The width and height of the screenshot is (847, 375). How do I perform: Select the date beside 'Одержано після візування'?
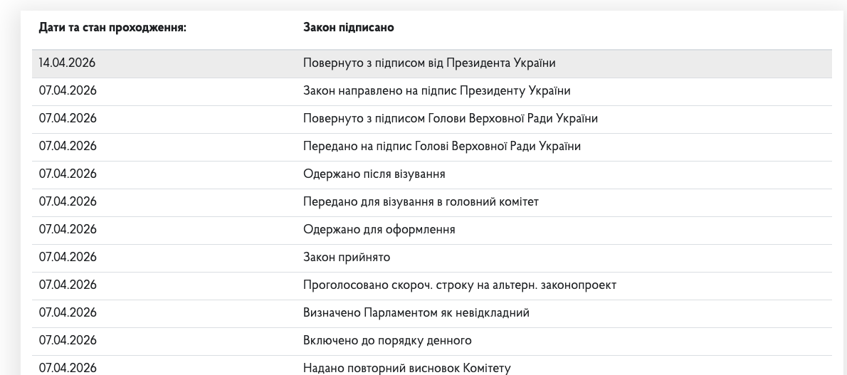pos(68,174)
